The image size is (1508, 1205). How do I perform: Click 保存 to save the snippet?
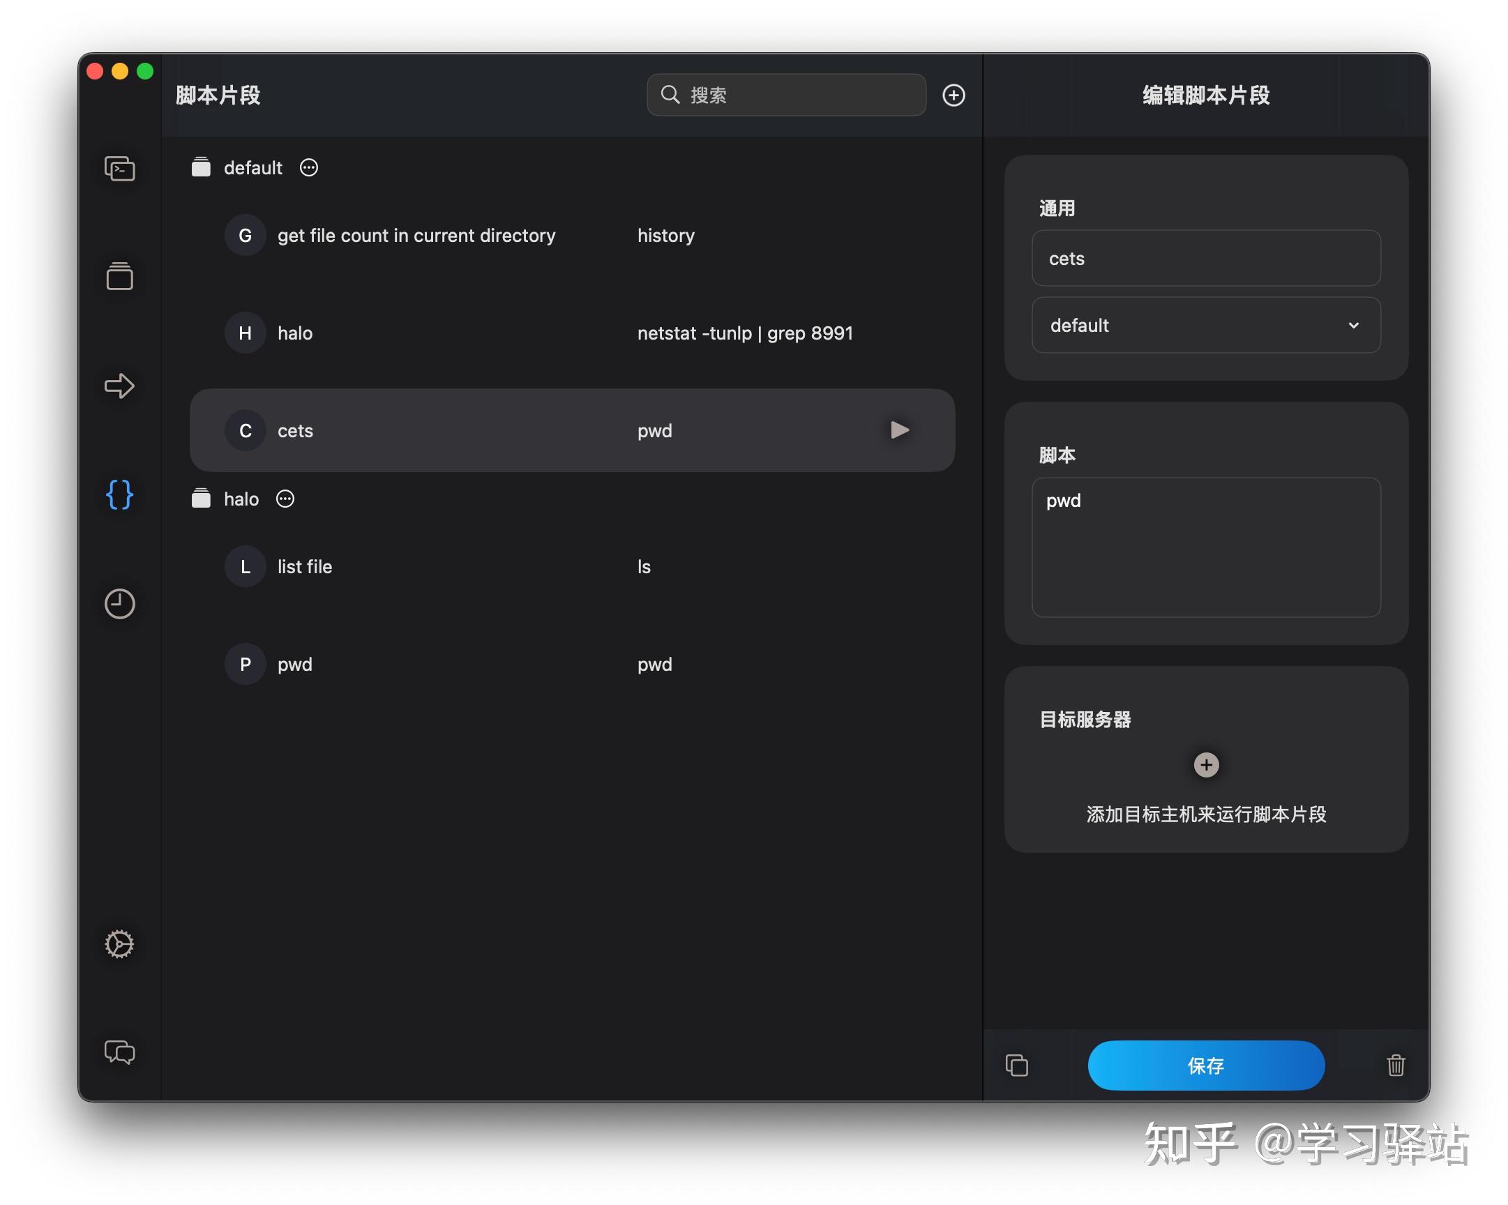click(1206, 1066)
